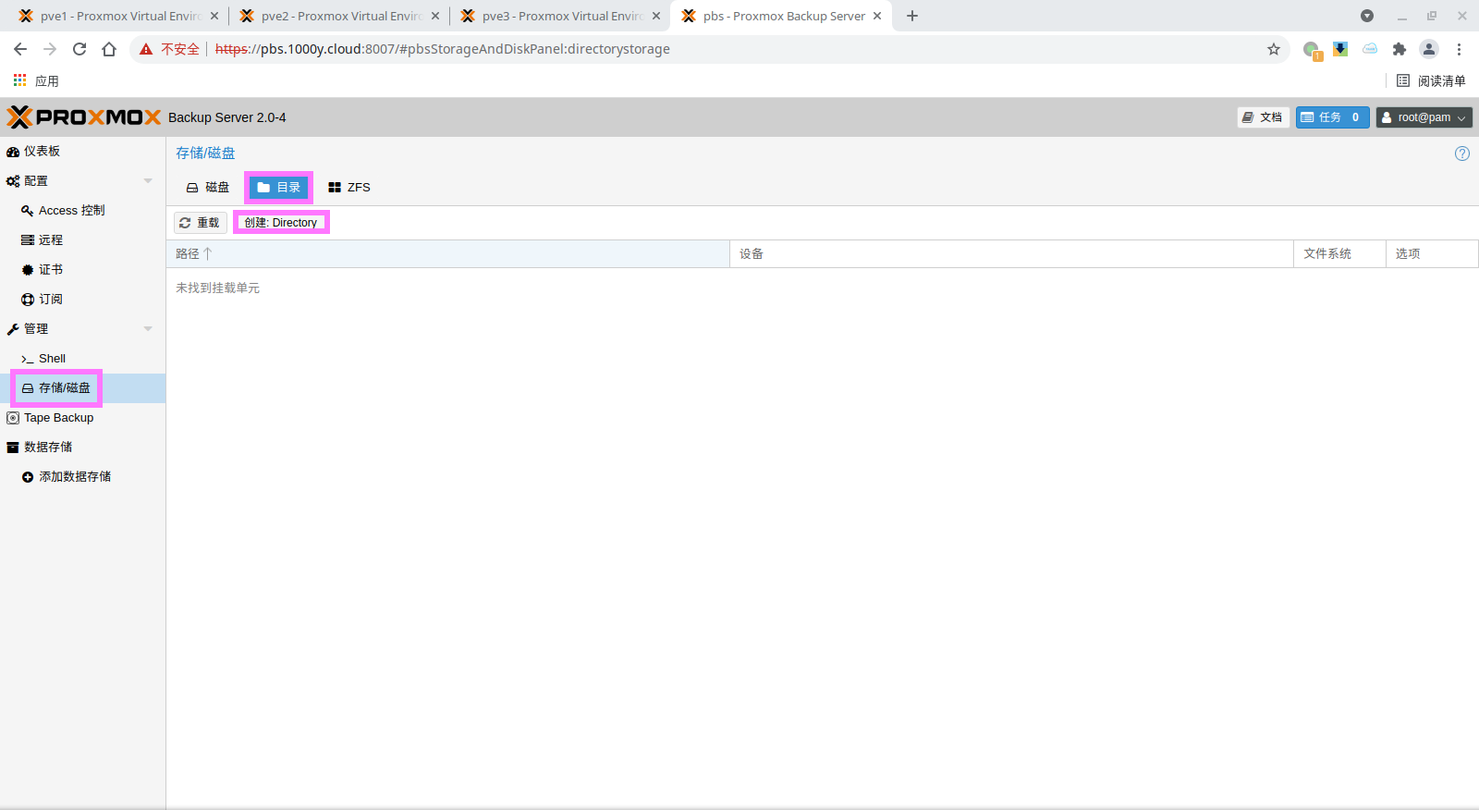This screenshot has height=810, width=1479.
Task: Open the 文档 documentation button
Action: [x=1263, y=117]
